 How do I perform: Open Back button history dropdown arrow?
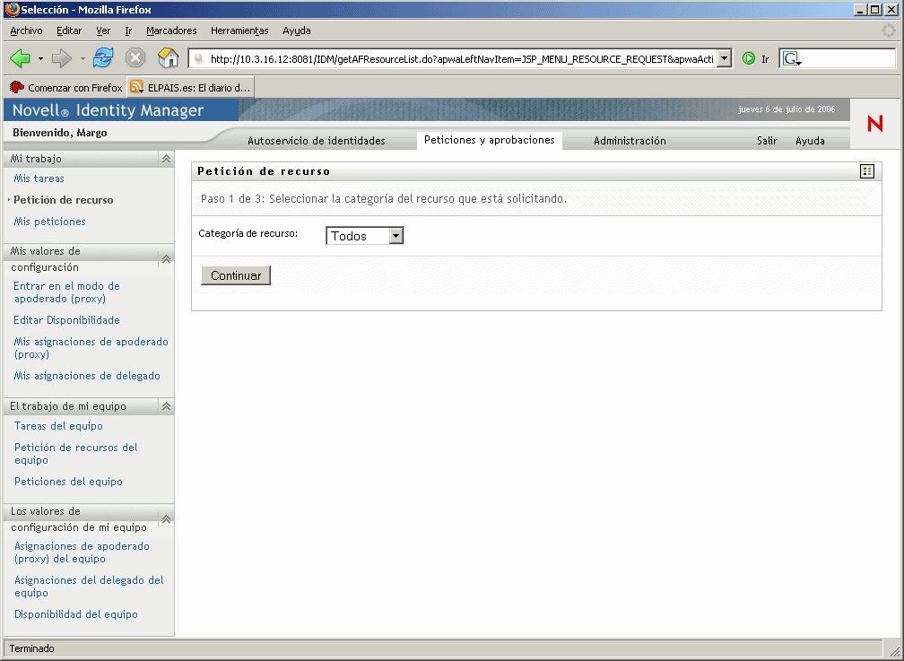40,58
